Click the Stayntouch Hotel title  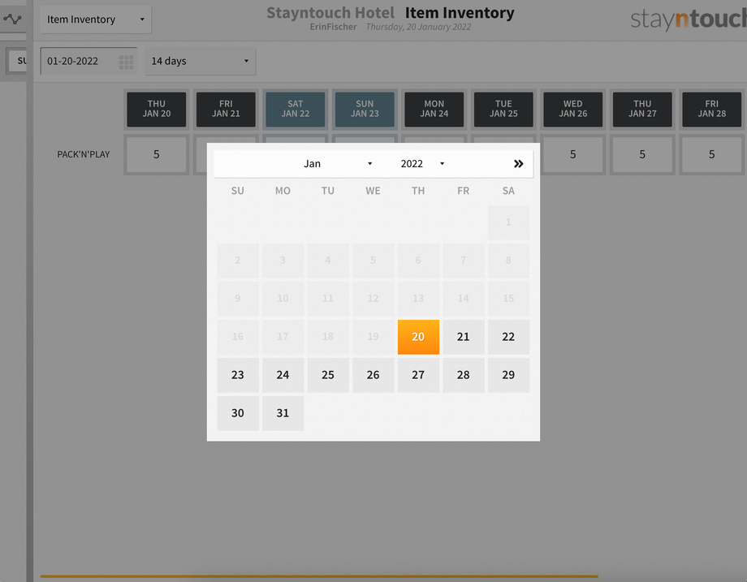[330, 13]
